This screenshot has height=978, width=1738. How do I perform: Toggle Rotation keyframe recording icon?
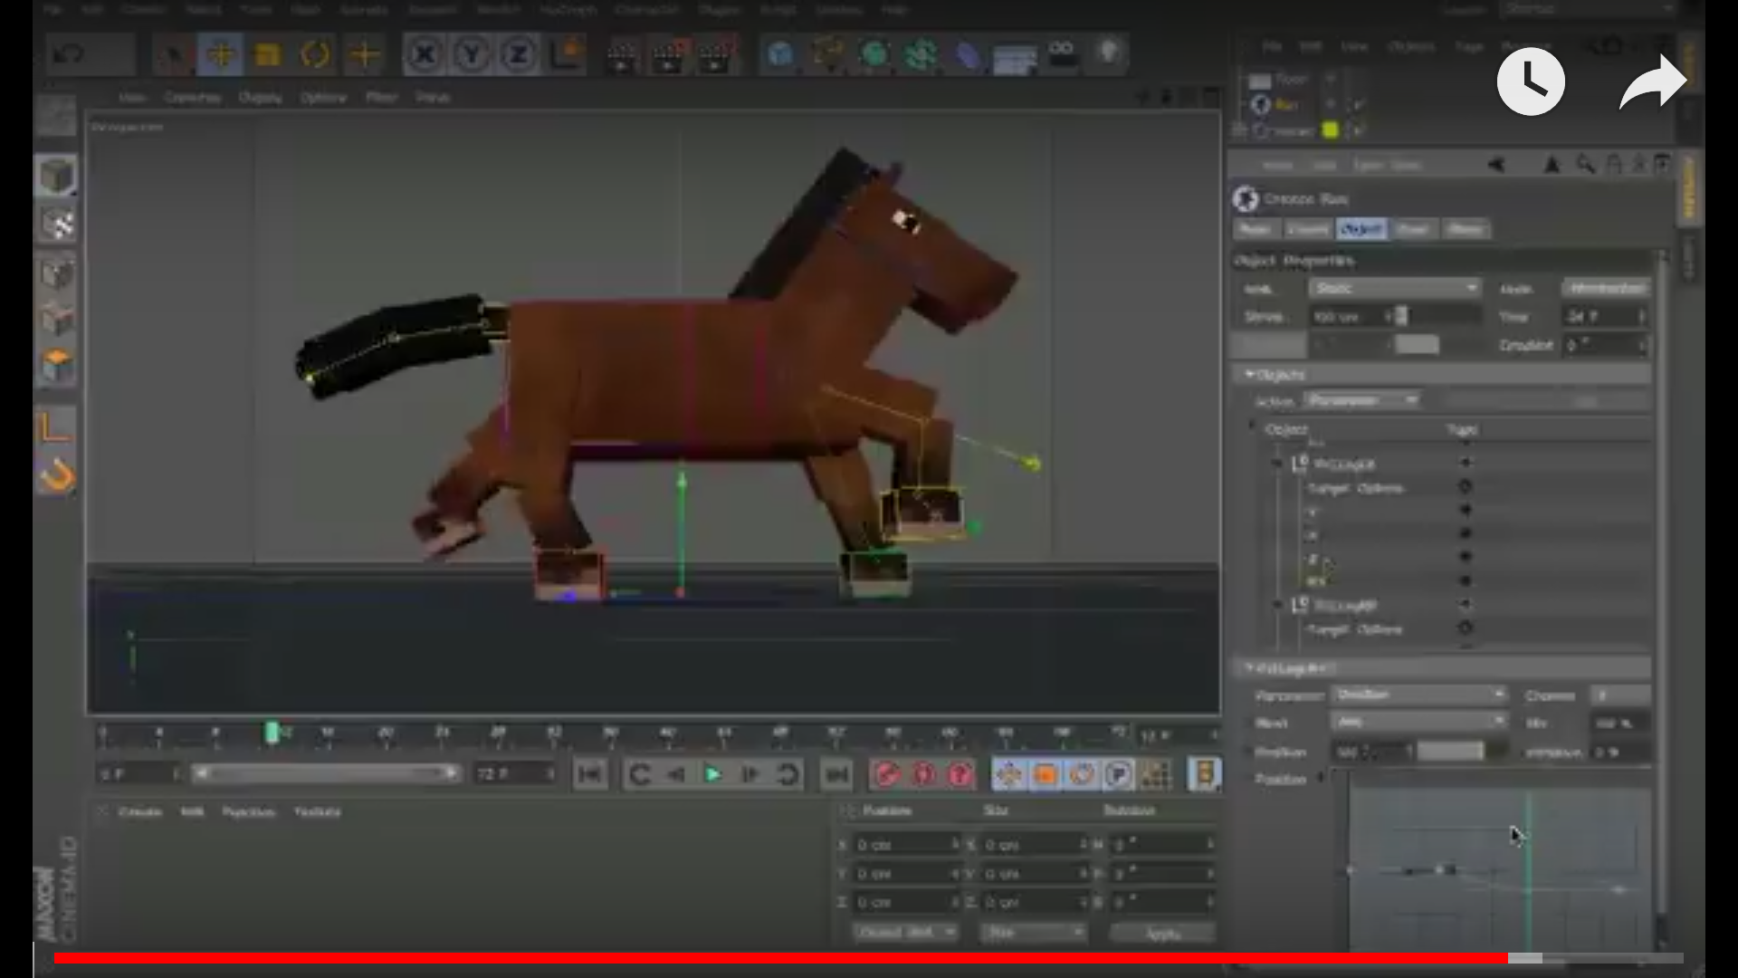pos(1082,774)
